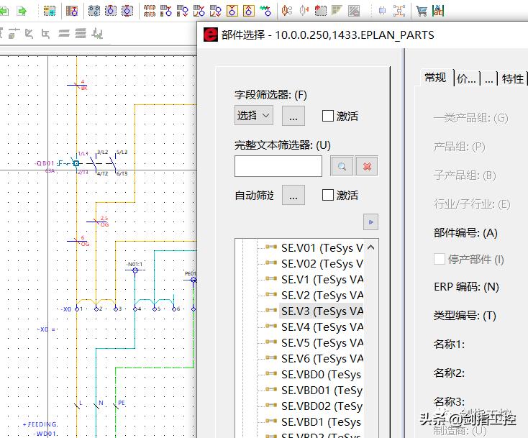The height and width of the screenshot is (438, 528).
Task: Click the small blue device box icon
Action: pos(382,11)
